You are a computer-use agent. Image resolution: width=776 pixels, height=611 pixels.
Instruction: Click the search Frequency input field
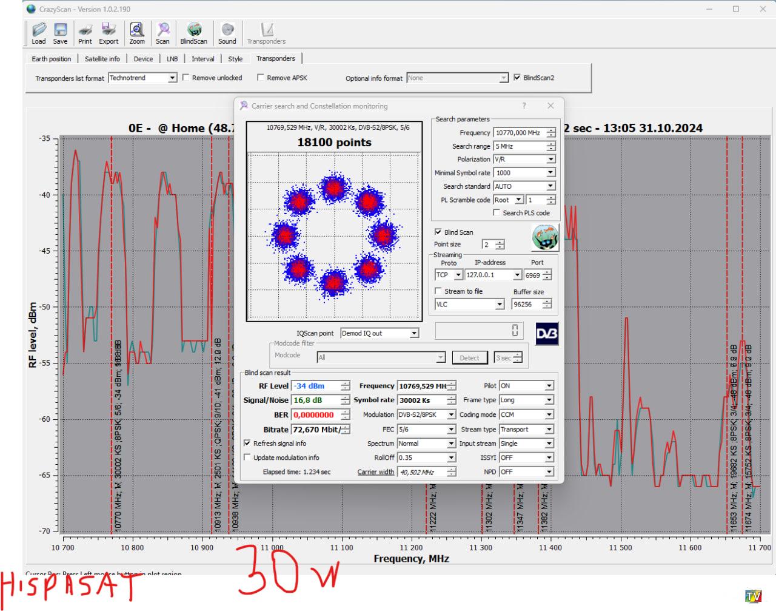[519, 133]
